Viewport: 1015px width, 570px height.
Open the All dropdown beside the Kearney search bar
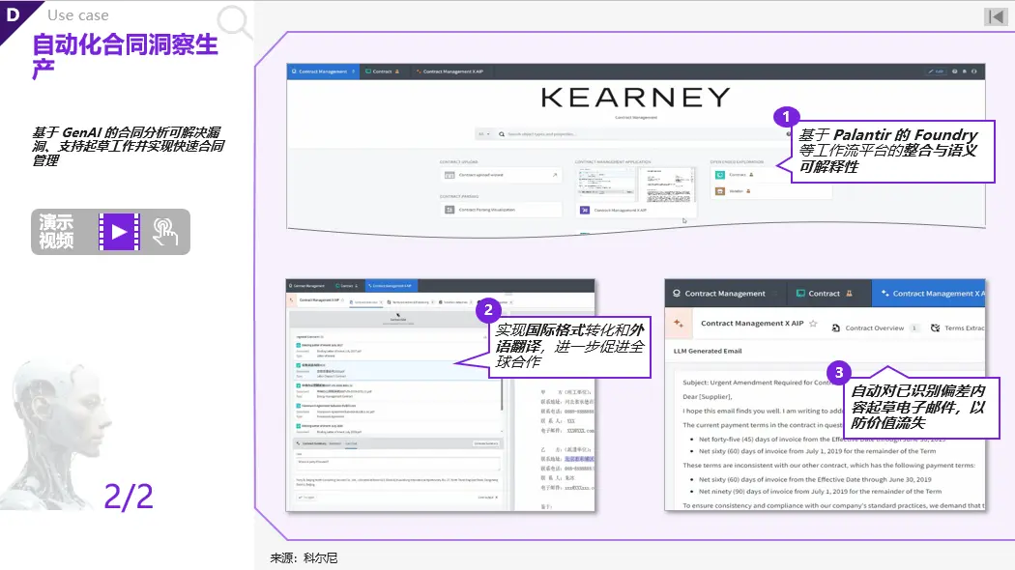[x=483, y=134]
